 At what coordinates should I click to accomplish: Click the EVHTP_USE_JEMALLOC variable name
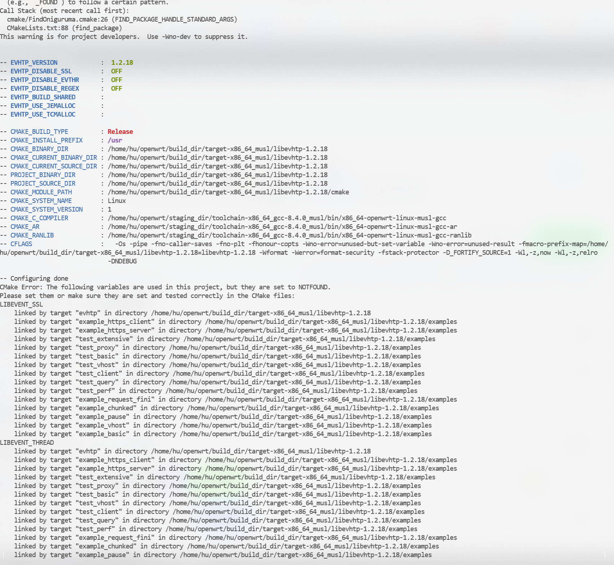coord(43,106)
